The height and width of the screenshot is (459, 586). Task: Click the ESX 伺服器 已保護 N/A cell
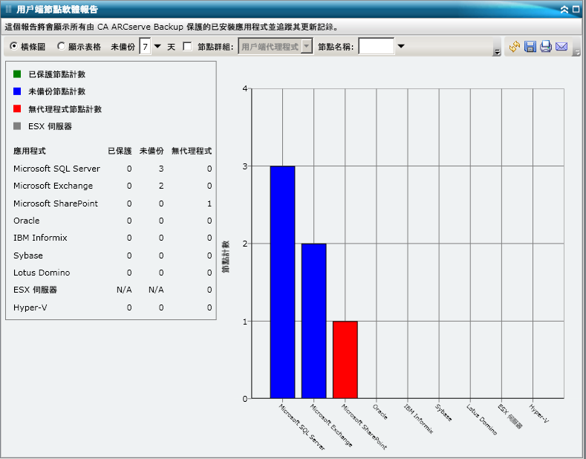click(x=124, y=290)
